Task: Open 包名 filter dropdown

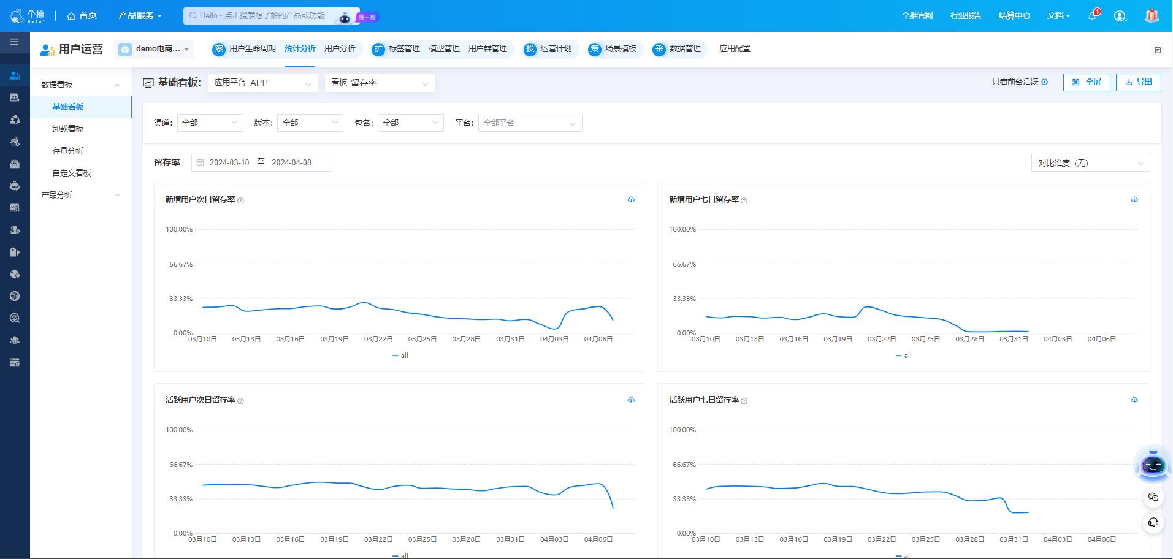Action: click(x=411, y=123)
